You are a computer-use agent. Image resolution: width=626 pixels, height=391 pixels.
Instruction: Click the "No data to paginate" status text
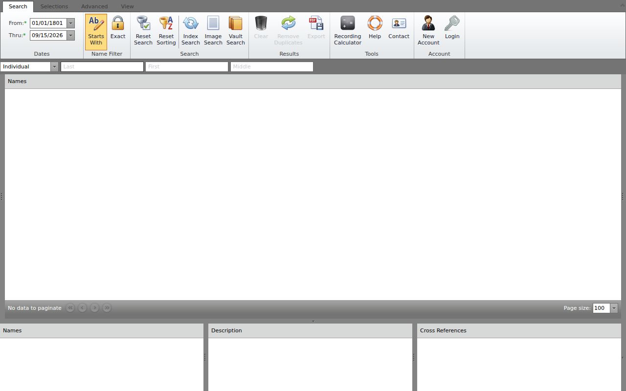[35, 308]
